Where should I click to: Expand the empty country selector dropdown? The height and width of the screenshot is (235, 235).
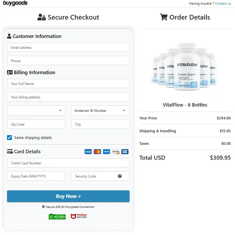[36, 110]
